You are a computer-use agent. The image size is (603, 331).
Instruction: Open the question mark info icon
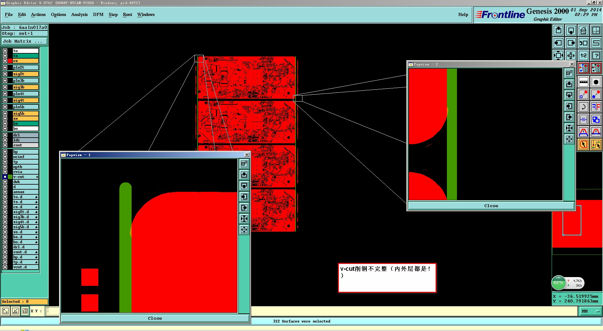(596, 55)
